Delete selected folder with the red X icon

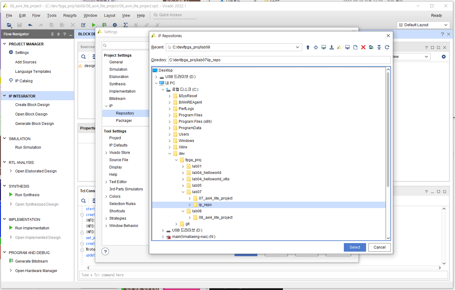tap(363, 47)
